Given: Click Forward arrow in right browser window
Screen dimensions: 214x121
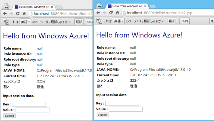Looking at the screenshot, I should pyautogui.click(x=105, y=13).
